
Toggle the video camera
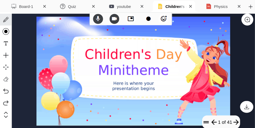(x=114, y=19)
